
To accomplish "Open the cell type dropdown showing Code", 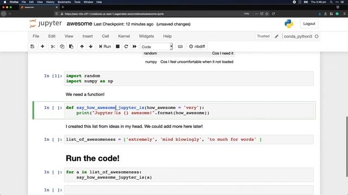I will [157, 47].
